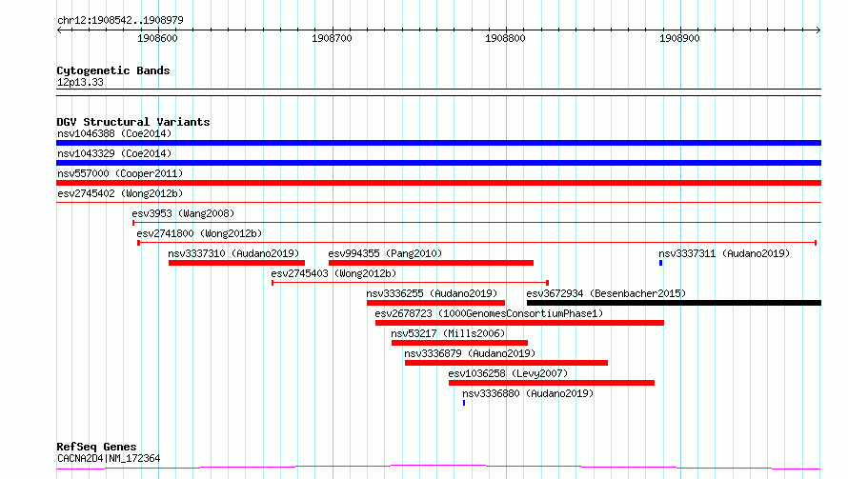Click the small blue mark of nsv3337311
This screenshot has width=848, height=479.
tap(660, 263)
